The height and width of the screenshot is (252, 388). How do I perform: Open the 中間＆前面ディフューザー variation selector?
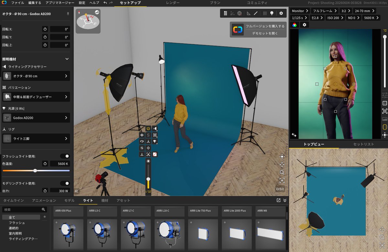[36, 97]
